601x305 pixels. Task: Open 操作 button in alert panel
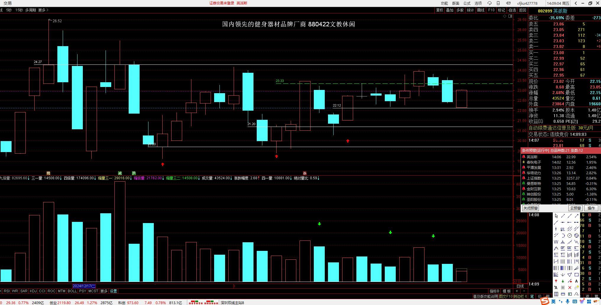591,208
